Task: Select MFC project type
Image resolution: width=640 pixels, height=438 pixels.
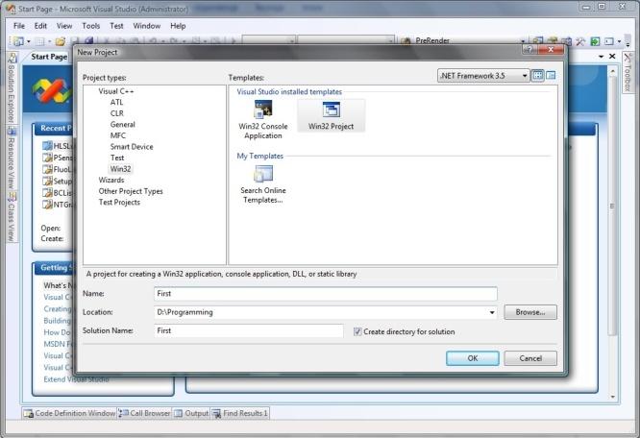Action: tap(118, 135)
